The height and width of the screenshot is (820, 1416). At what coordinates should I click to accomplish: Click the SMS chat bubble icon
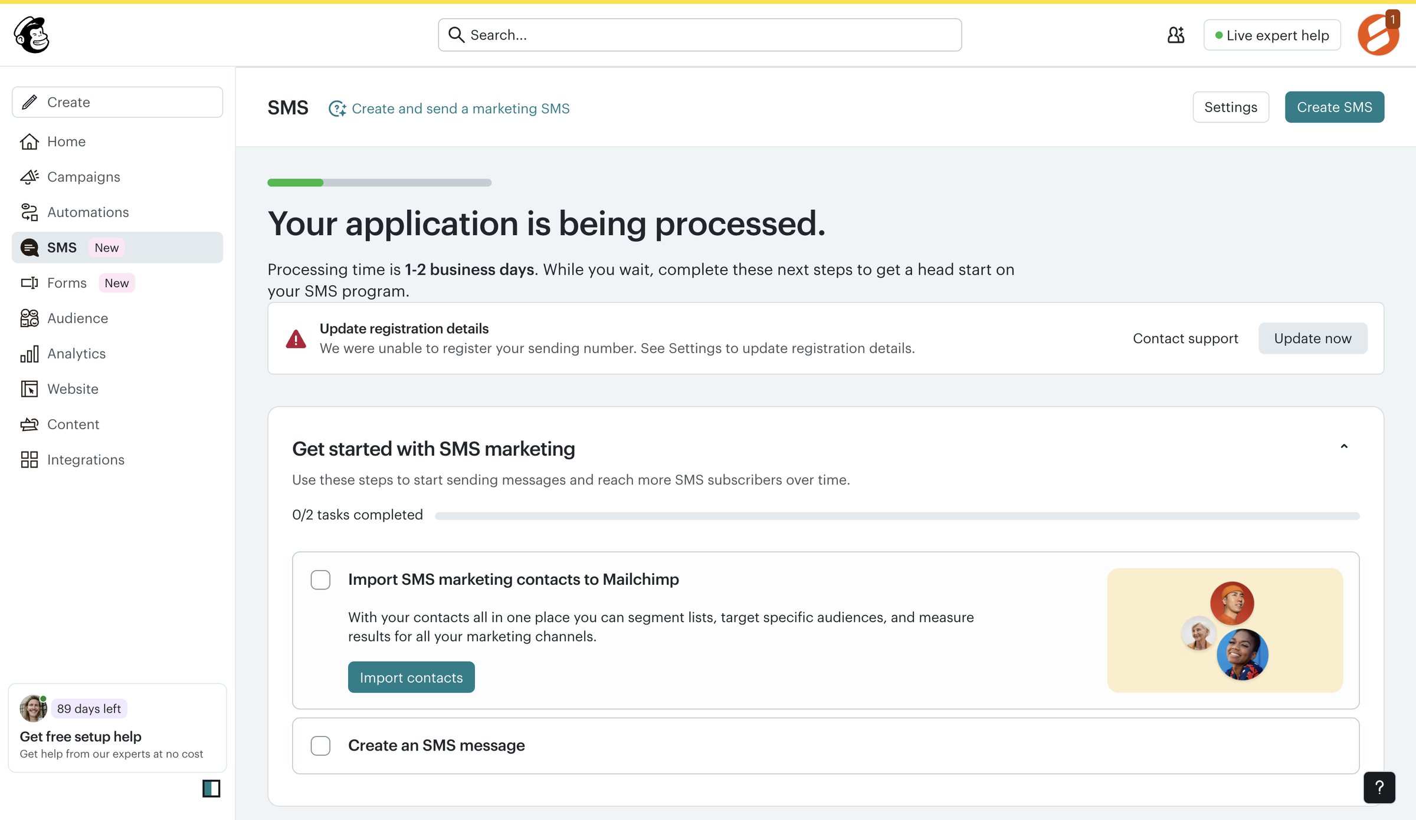point(29,248)
